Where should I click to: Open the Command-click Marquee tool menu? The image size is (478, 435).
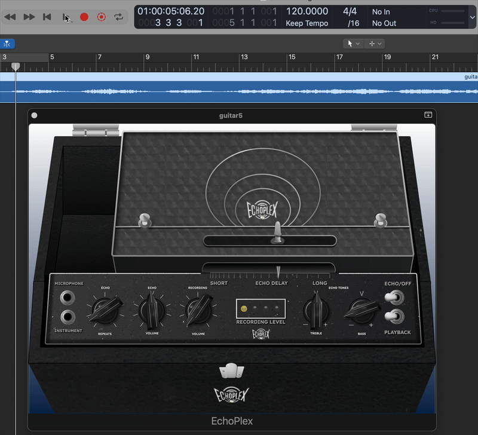[375, 44]
